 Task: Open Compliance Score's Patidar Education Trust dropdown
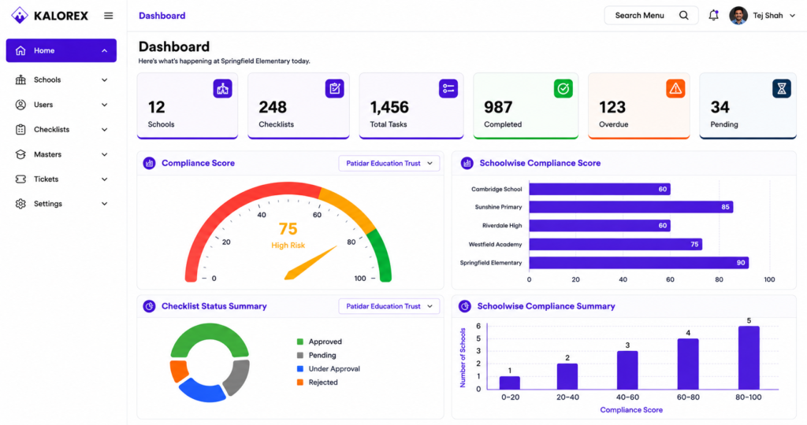[389, 164]
